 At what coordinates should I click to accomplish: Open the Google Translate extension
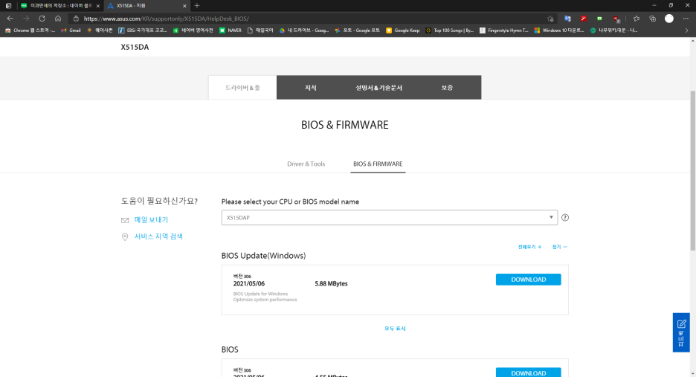click(567, 19)
